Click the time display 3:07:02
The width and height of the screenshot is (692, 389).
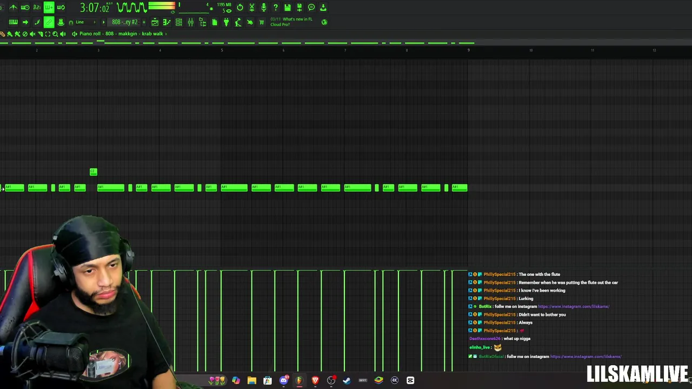[x=95, y=8]
